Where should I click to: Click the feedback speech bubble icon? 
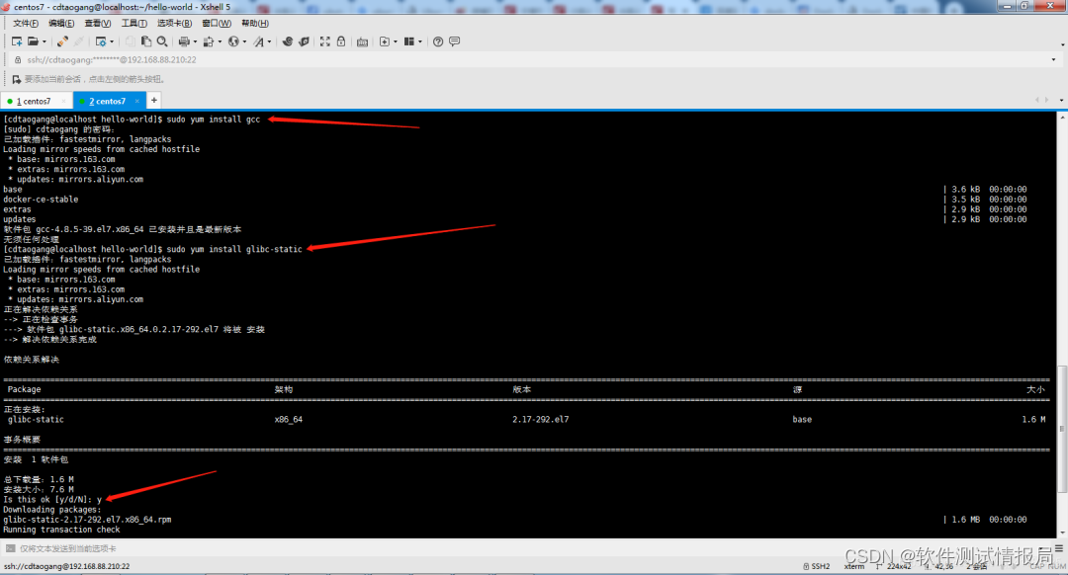[454, 41]
